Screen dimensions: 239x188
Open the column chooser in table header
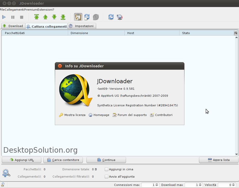click(x=236, y=33)
